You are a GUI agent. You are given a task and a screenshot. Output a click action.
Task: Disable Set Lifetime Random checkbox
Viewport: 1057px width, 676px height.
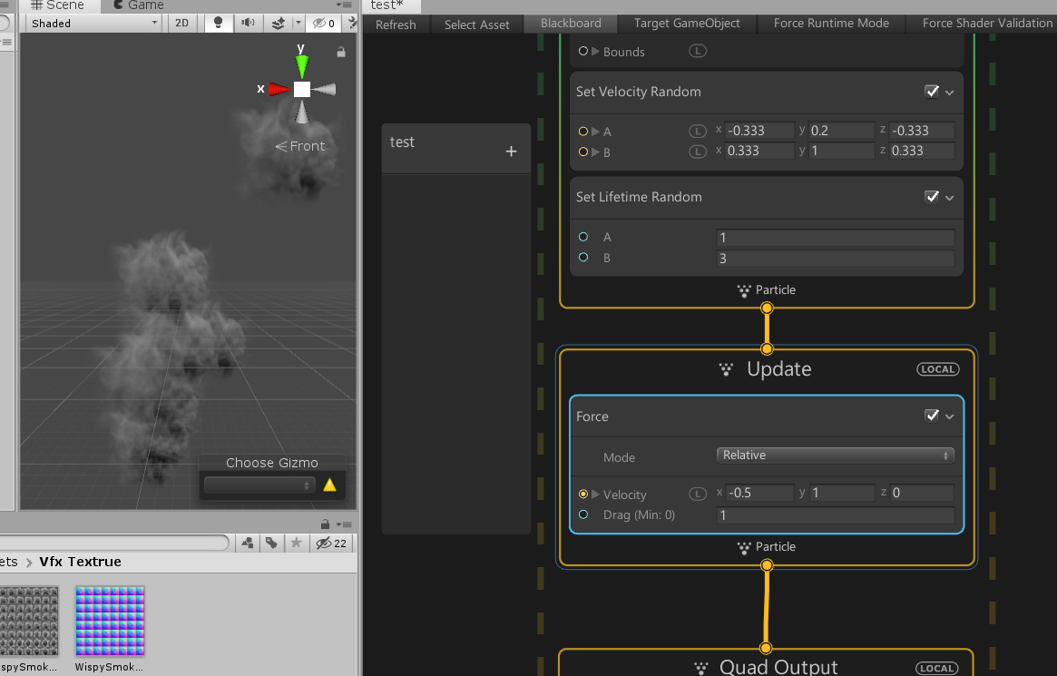tap(932, 197)
